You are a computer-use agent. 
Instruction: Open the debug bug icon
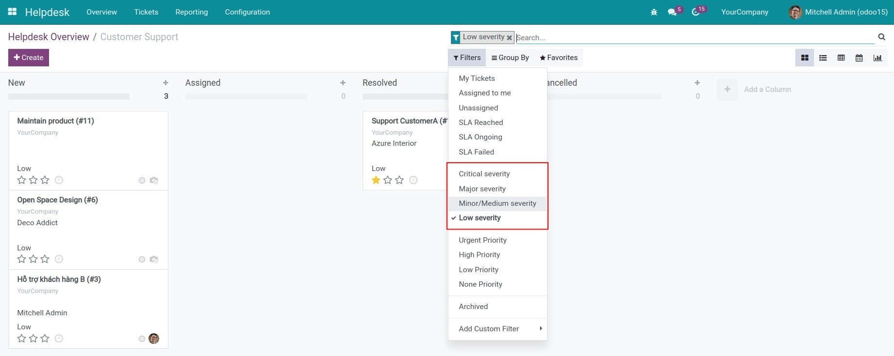click(654, 12)
